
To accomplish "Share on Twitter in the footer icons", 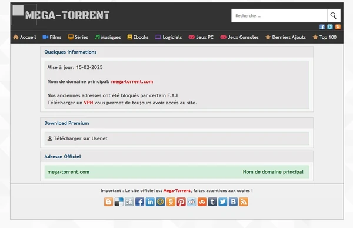I will click(x=223, y=202).
